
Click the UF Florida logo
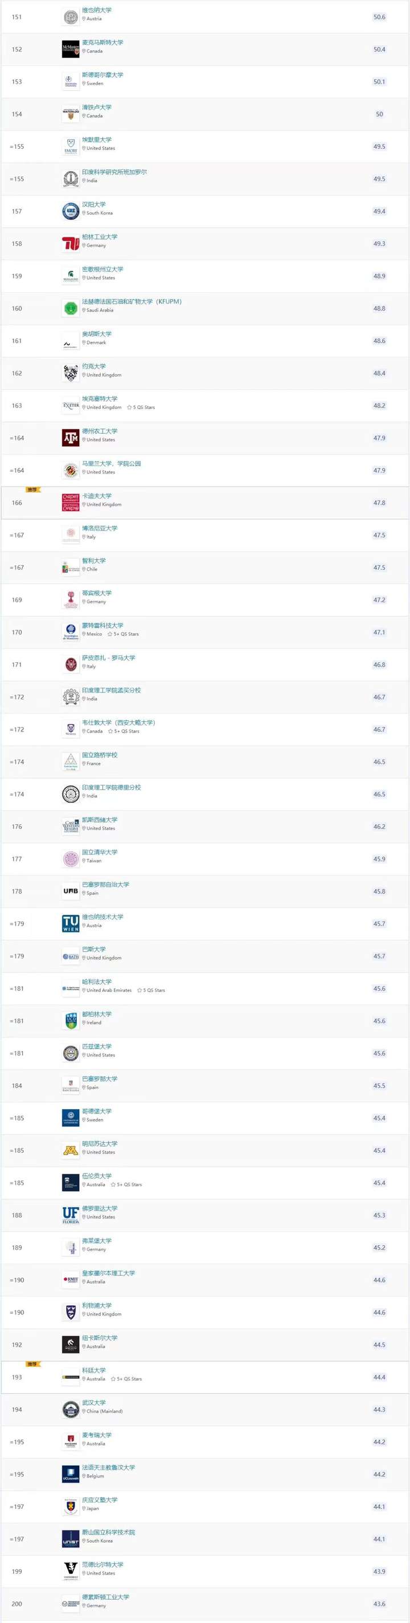(x=71, y=1215)
